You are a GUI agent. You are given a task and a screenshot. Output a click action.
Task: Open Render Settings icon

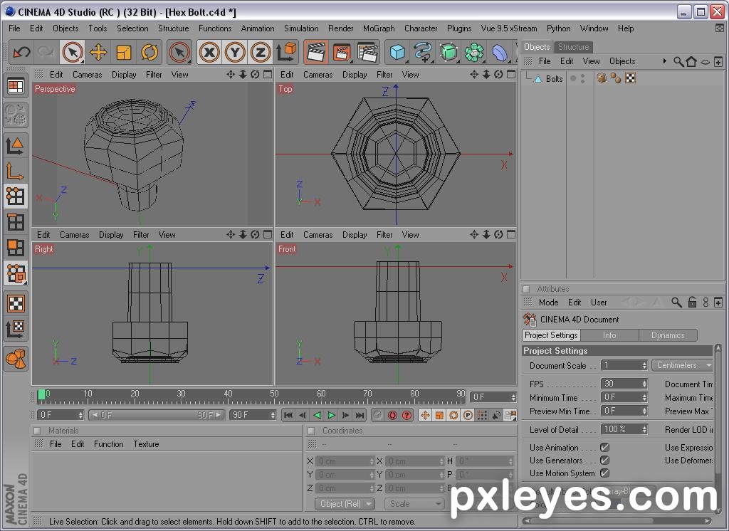coord(367,52)
